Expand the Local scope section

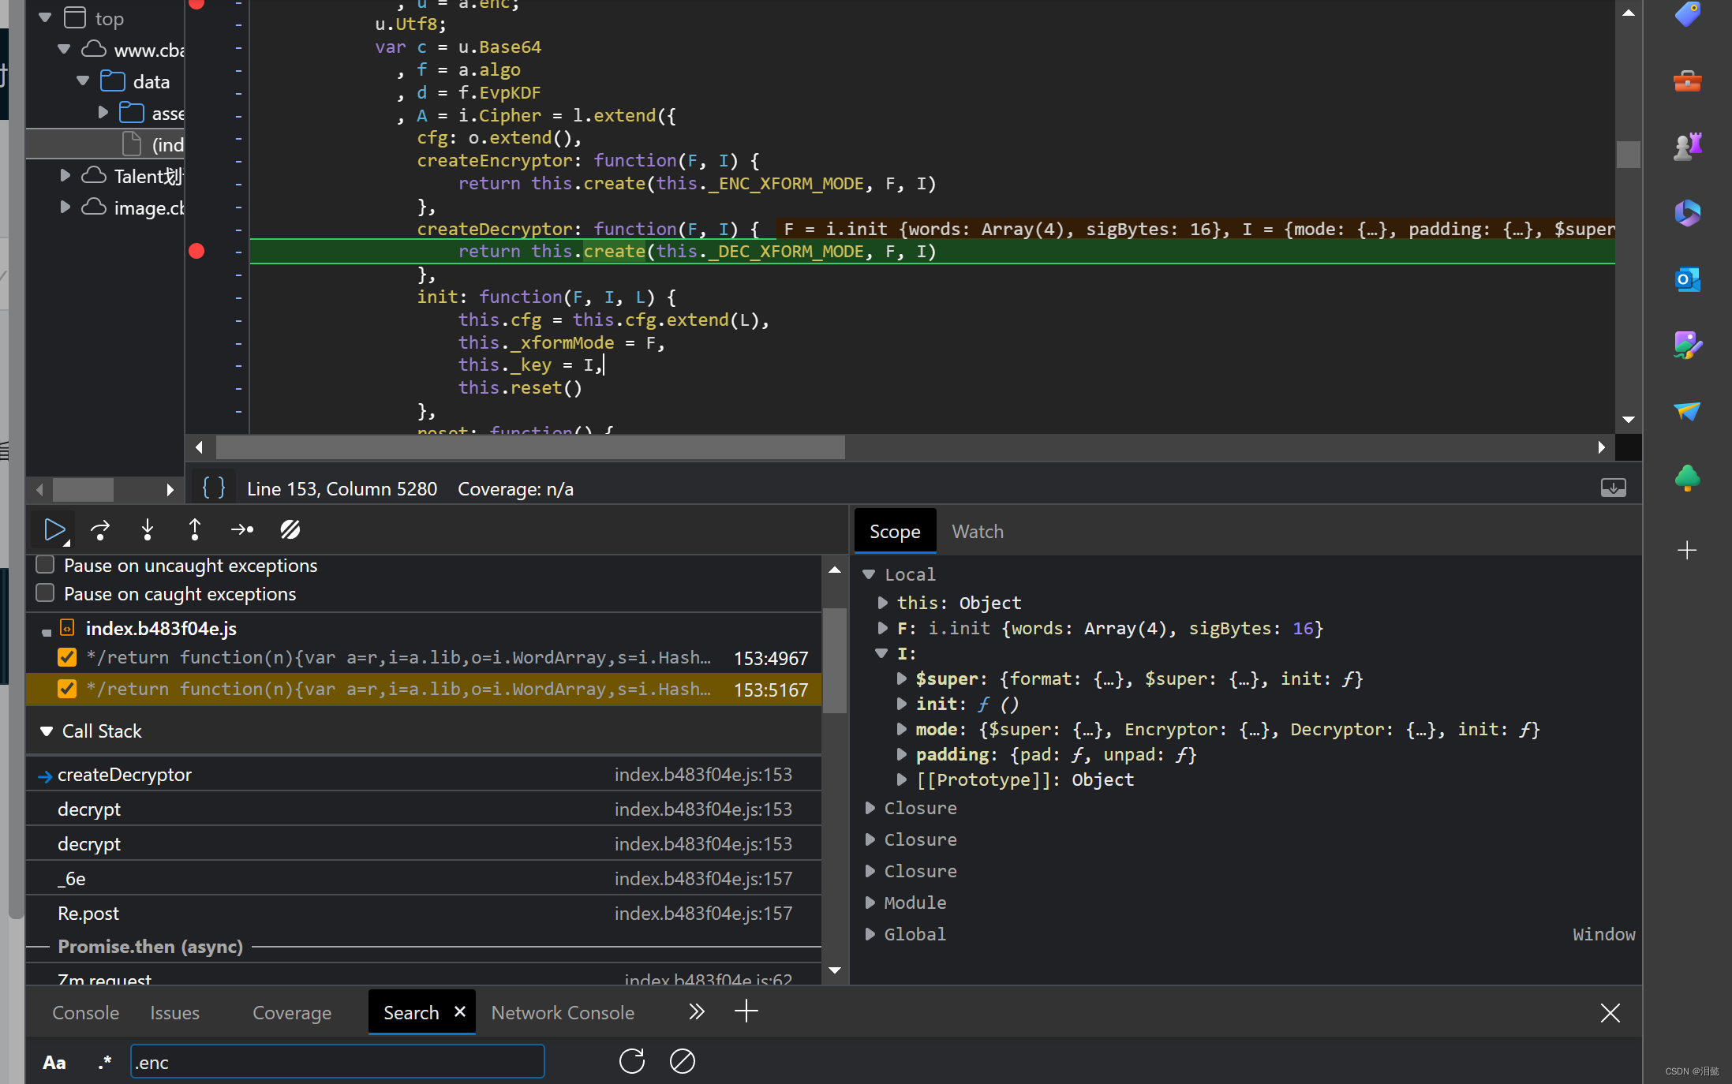tap(872, 574)
